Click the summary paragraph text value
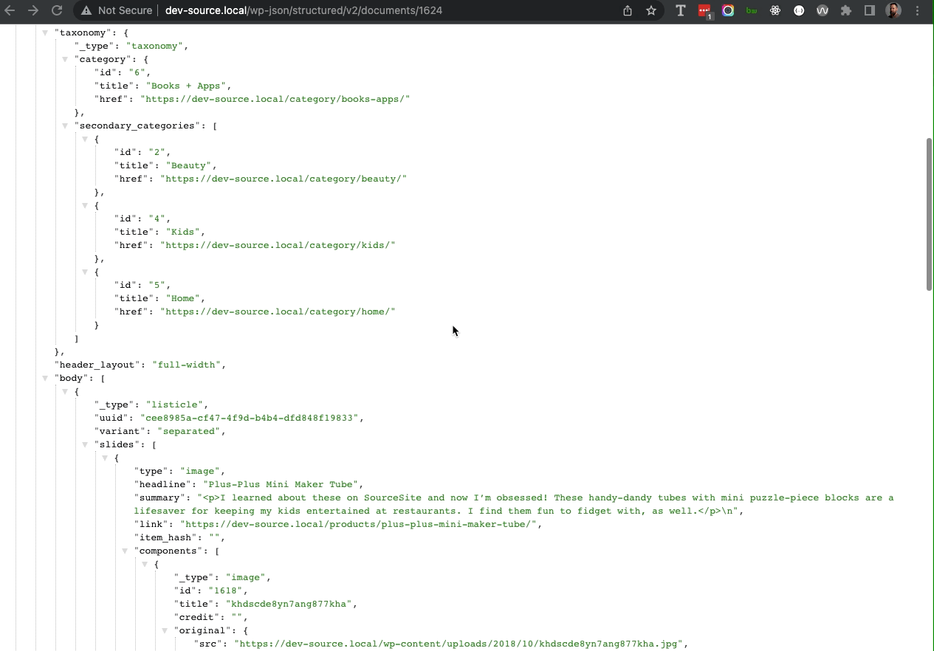 (514, 504)
